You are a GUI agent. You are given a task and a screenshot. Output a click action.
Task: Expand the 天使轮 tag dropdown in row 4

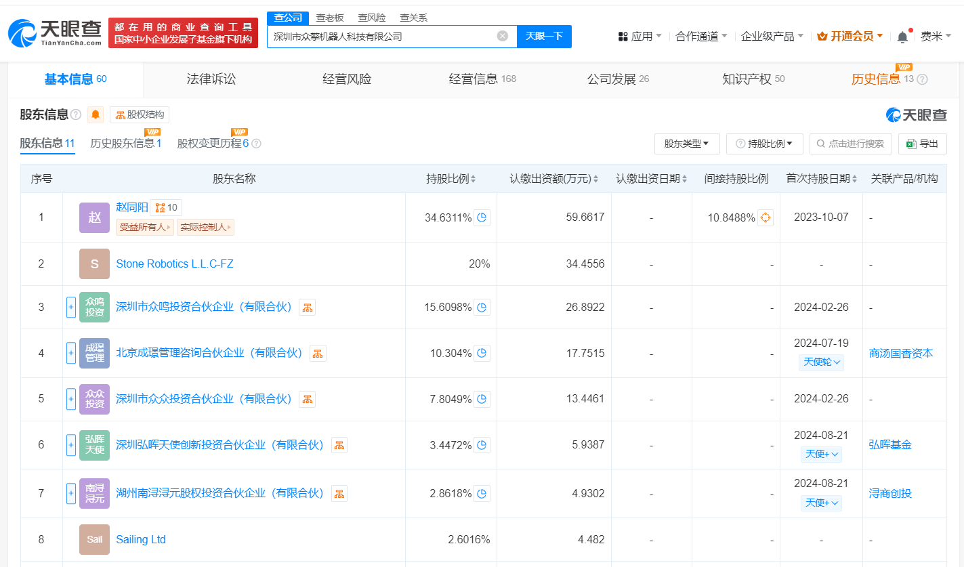[822, 362]
